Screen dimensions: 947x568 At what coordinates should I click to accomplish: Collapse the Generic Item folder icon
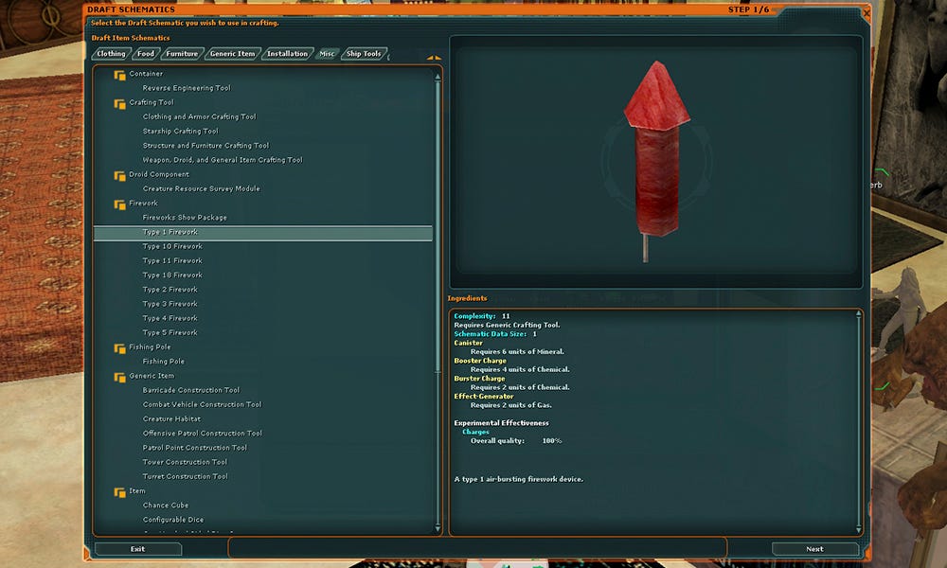click(119, 378)
